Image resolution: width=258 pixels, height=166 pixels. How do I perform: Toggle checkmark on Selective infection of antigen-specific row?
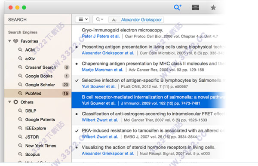77,80
